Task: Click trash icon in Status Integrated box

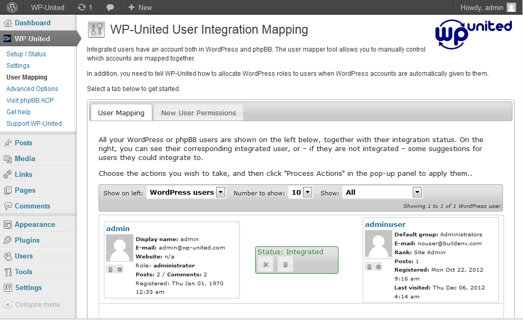Action: [286, 265]
